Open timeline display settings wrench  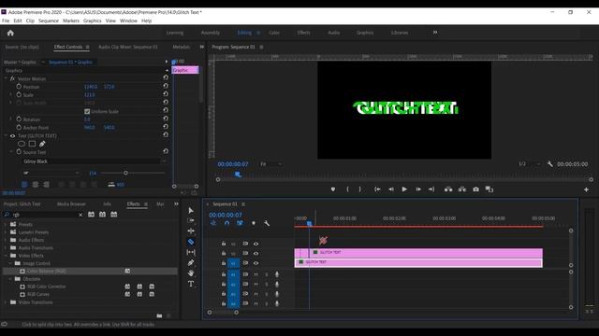267,223
